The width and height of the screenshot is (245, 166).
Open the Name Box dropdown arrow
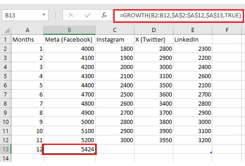click(x=44, y=15)
